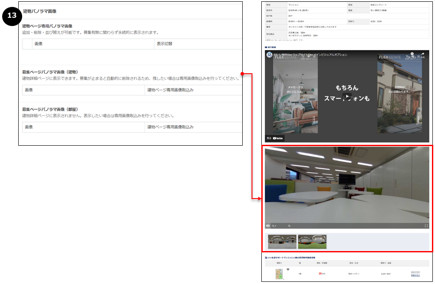Click 建物ページ専用画像取込 header in room section
435x284 pixels.
point(170,127)
